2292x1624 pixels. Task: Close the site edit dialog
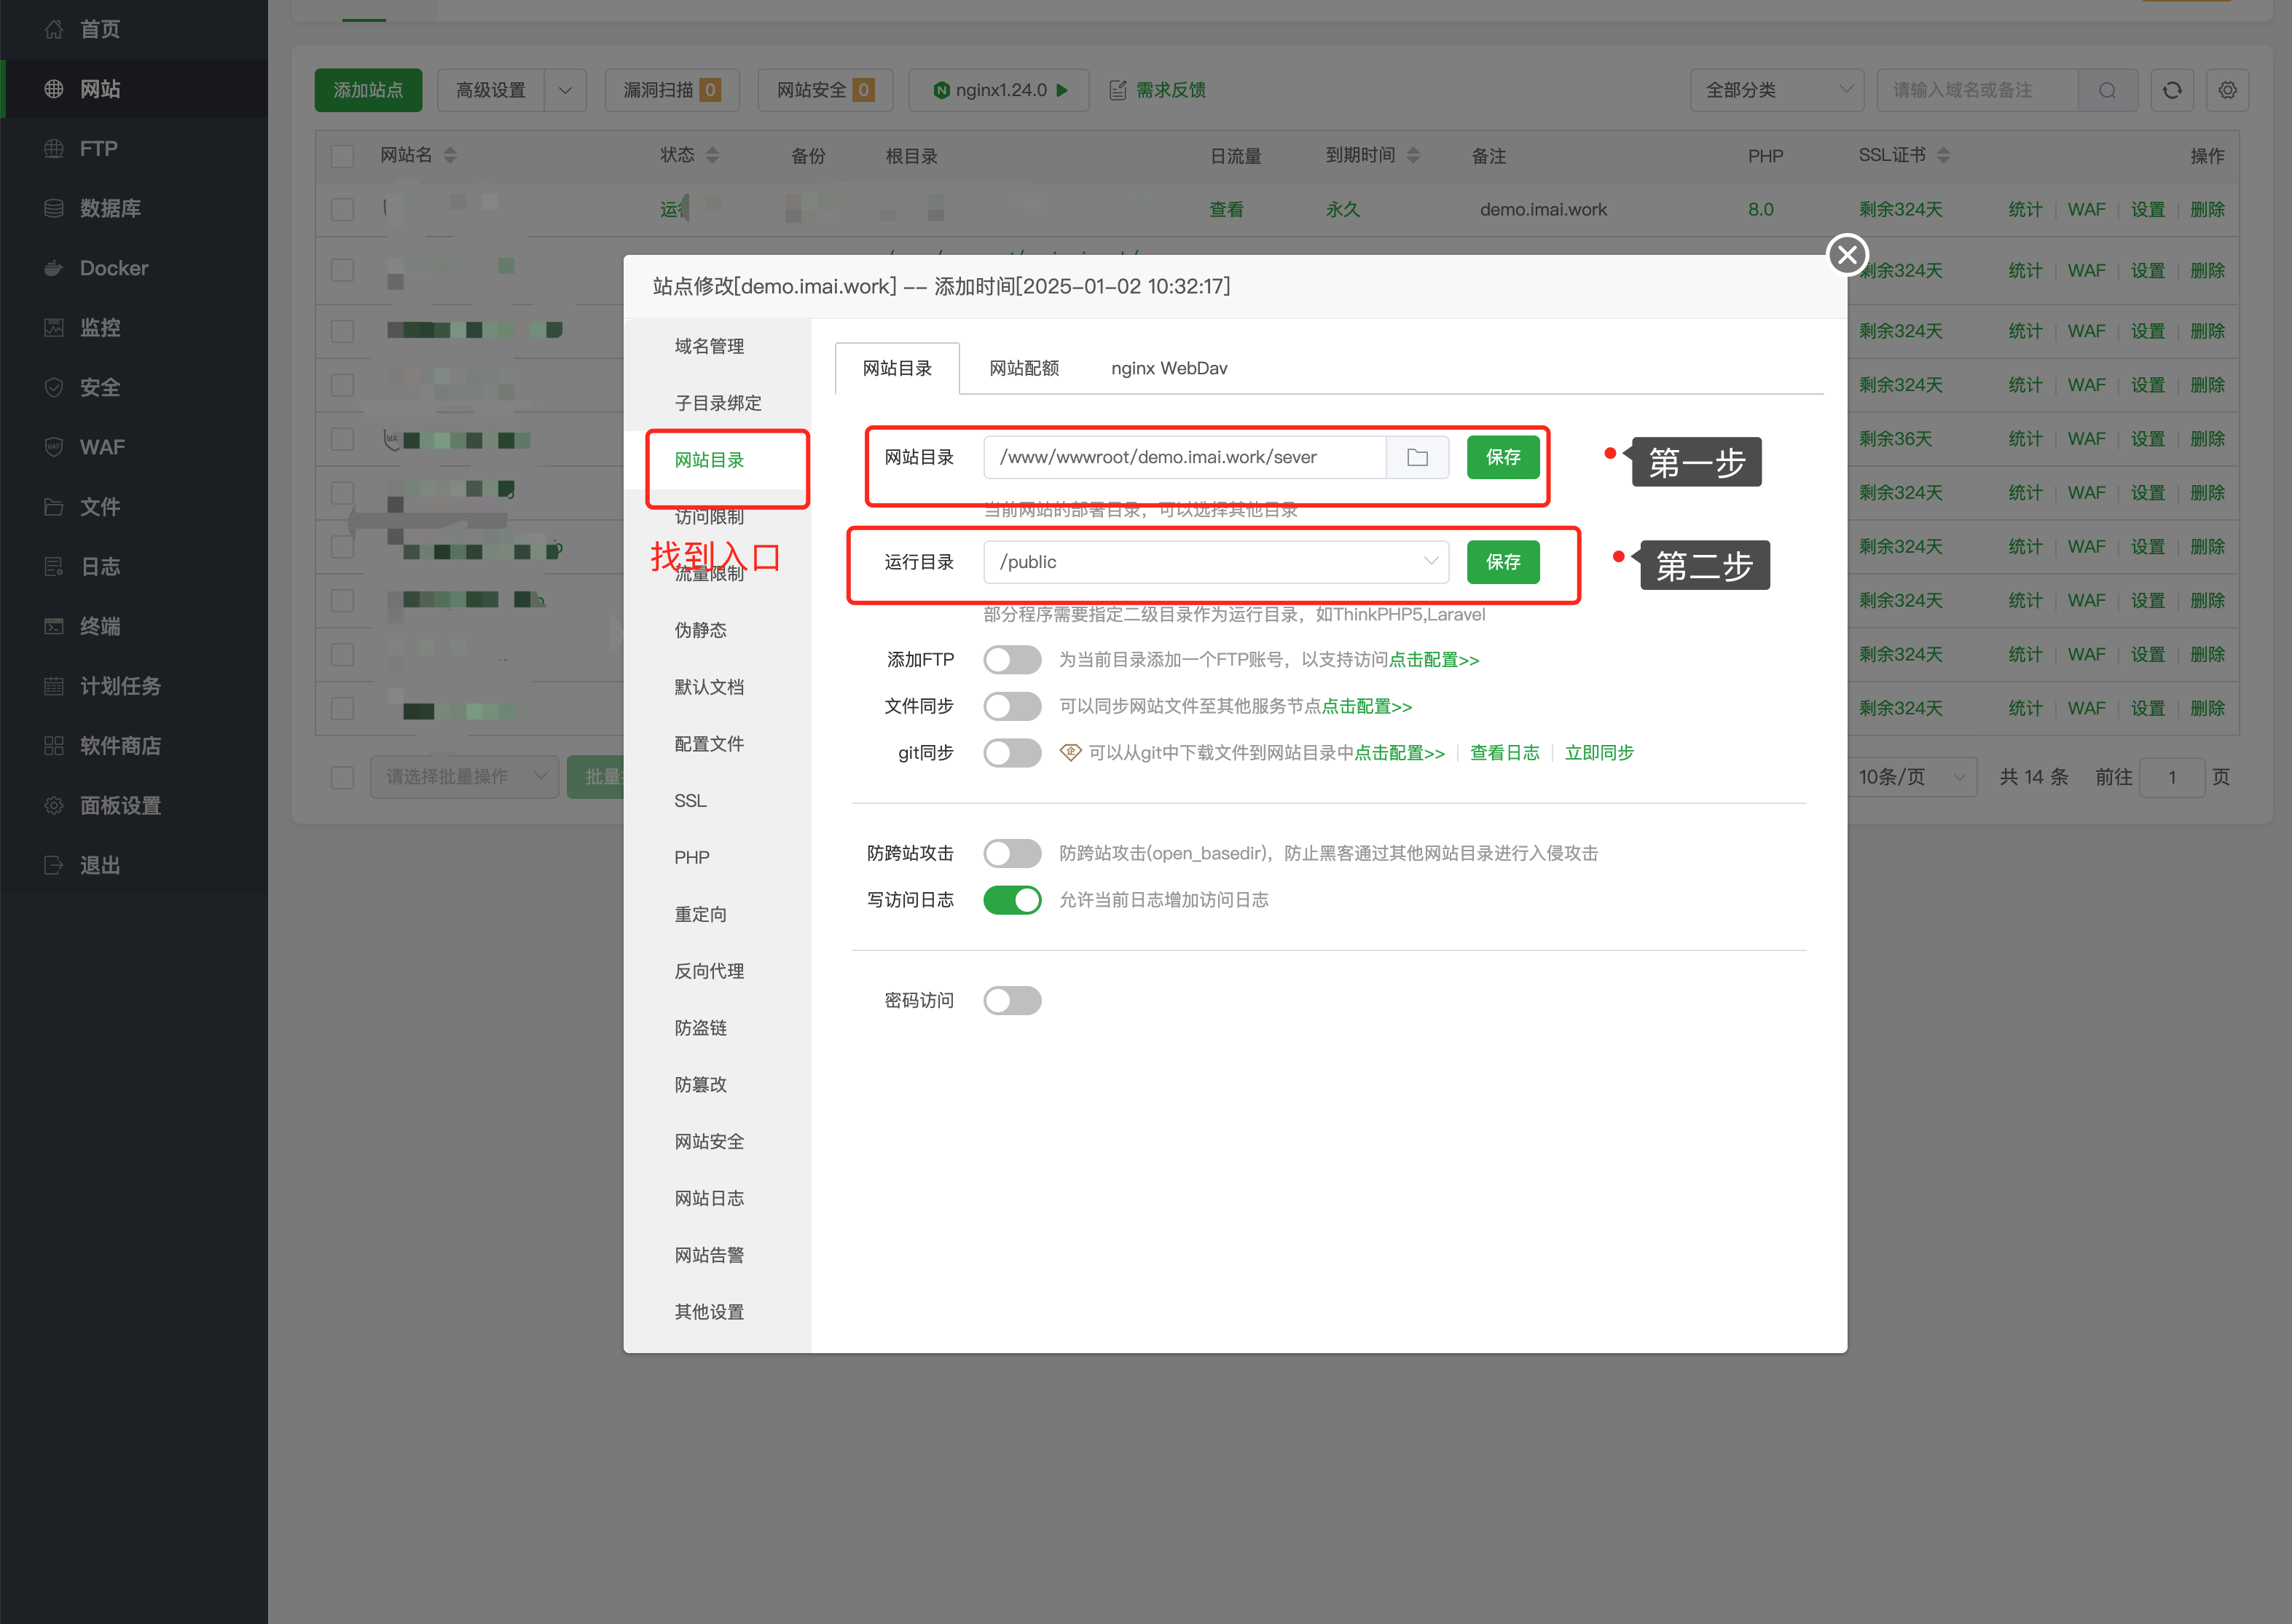pos(1847,255)
